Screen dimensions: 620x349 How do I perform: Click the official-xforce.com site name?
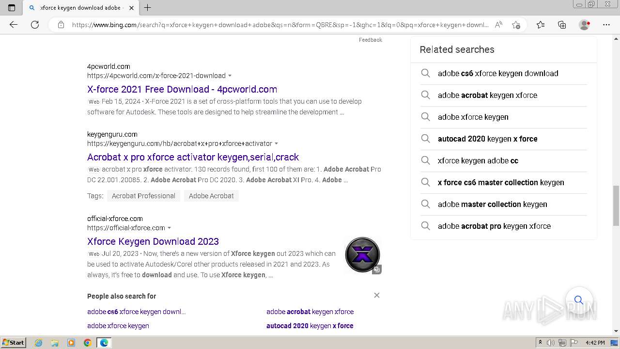(x=115, y=219)
